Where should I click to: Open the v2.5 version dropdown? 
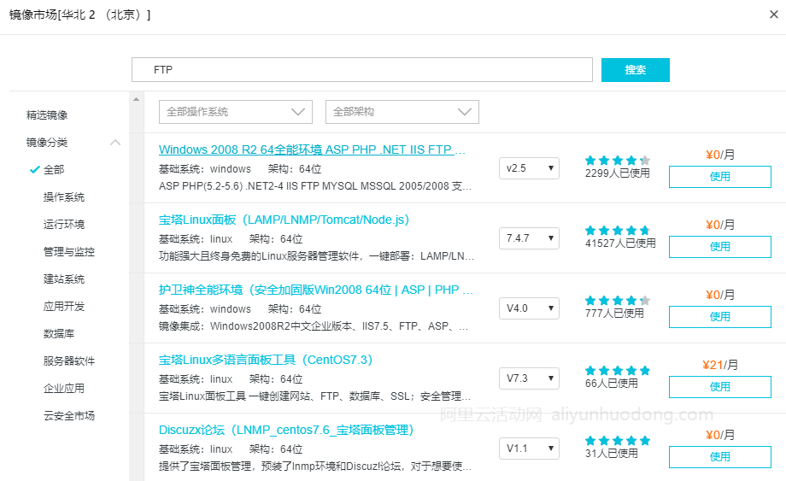[x=530, y=168]
